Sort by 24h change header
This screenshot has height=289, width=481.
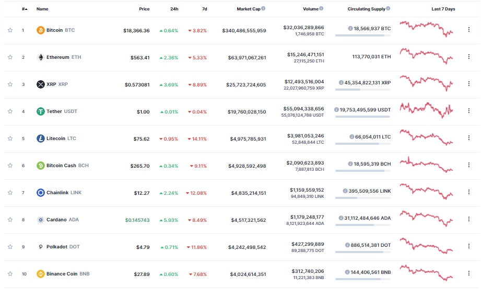[174, 9]
